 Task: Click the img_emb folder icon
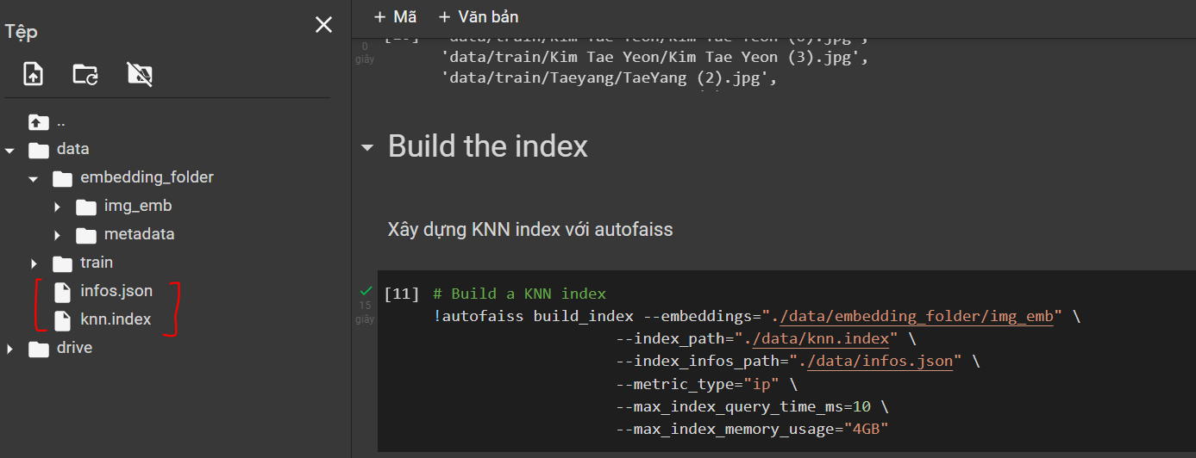click(x=86, y=207)
